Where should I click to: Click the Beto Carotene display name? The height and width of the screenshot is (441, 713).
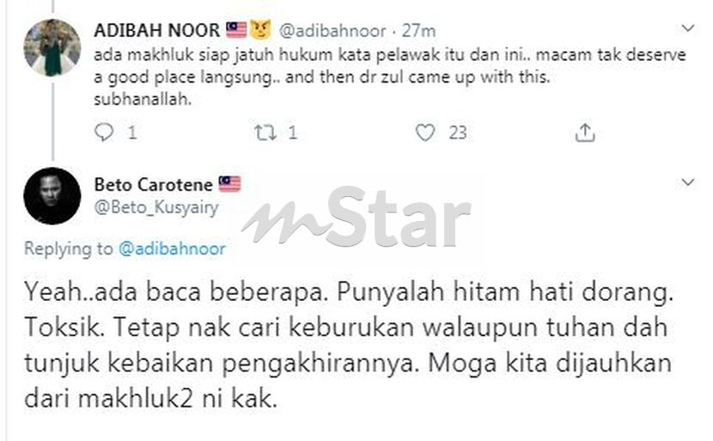pyautogui.click(x=153, y=184)
